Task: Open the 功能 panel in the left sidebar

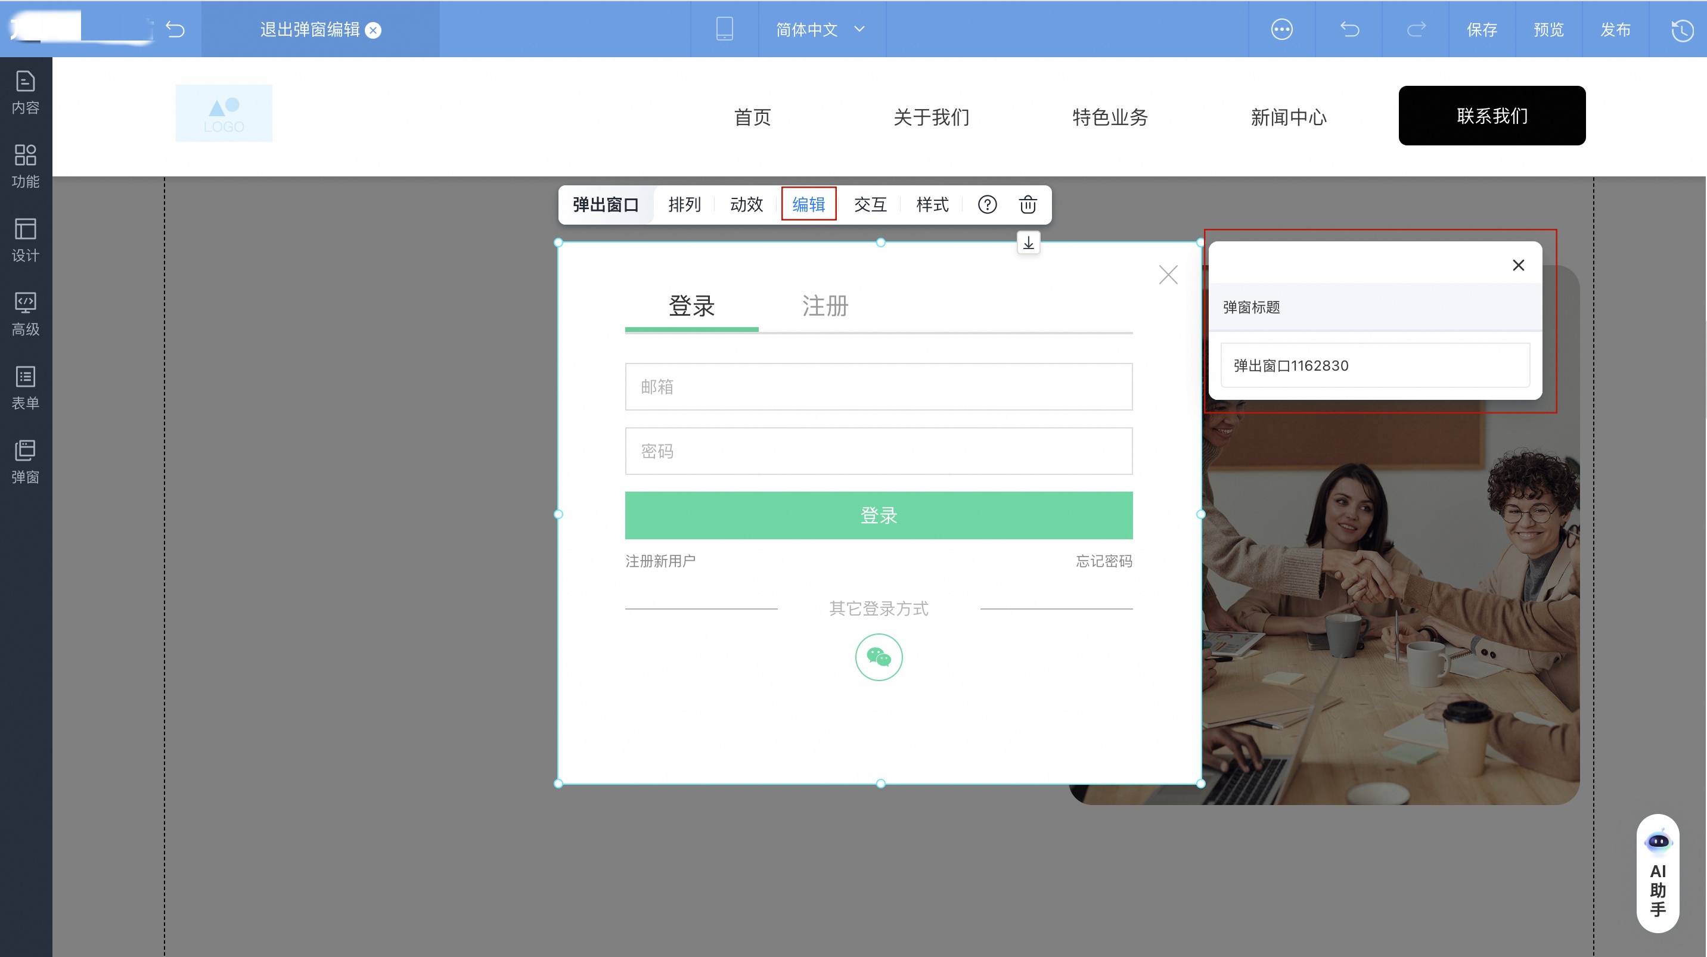Action: [x=25, y=166]
